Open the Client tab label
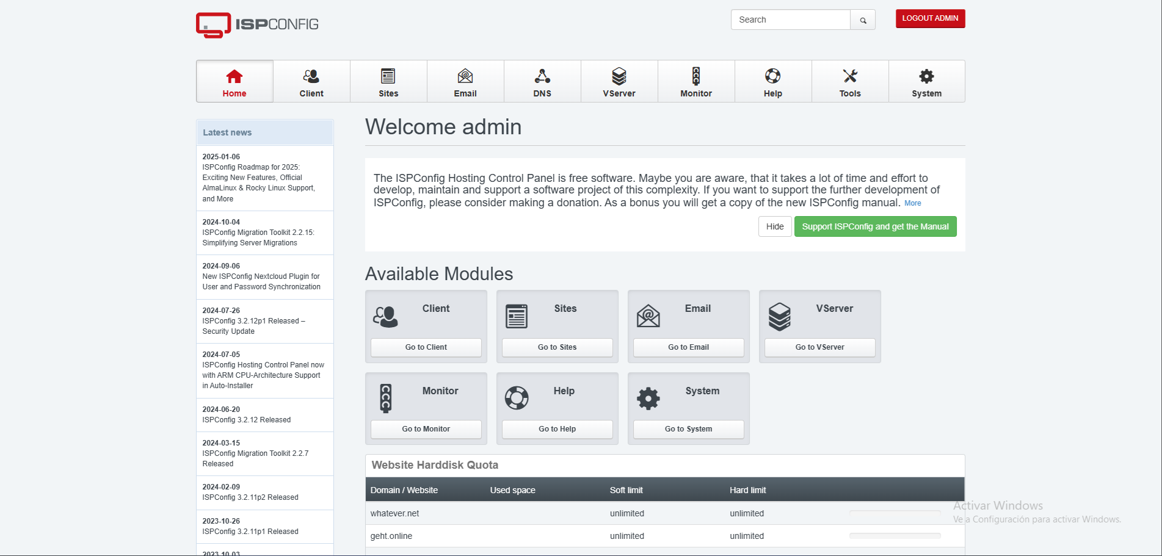 pos(311,93)
